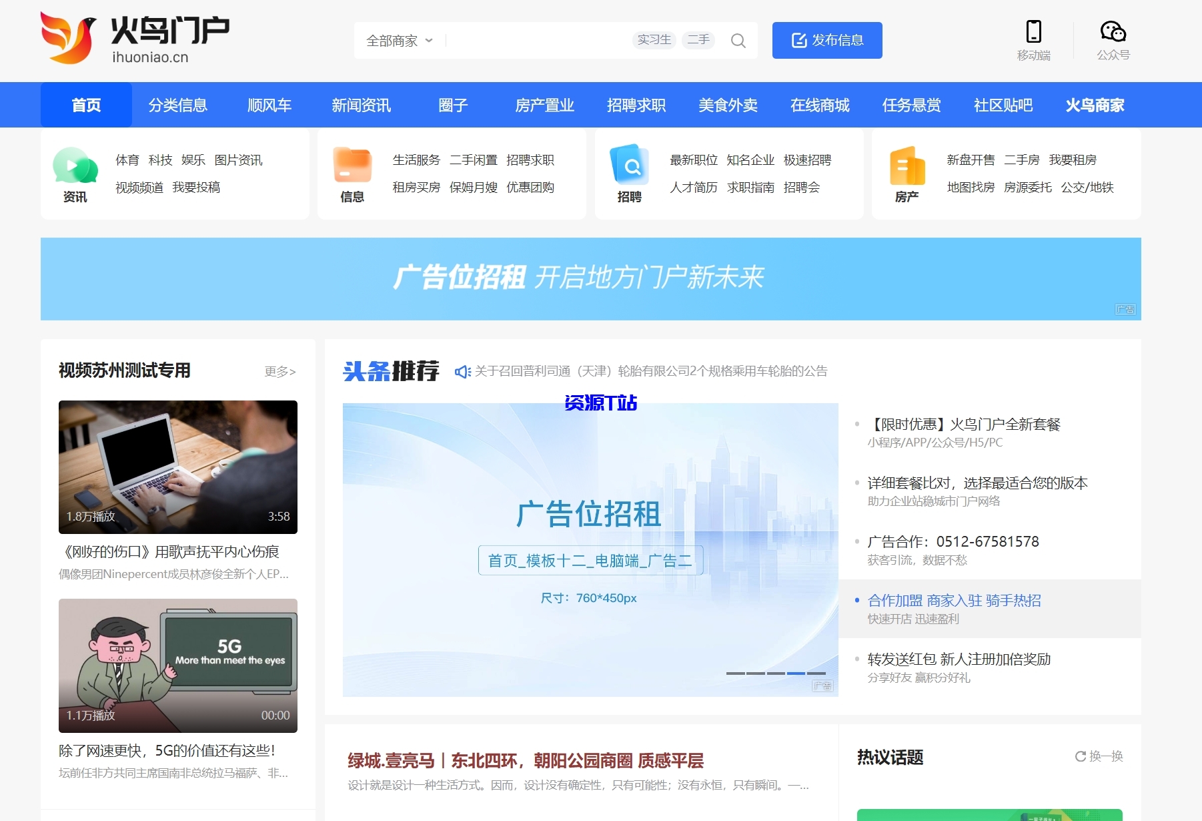The width and height of the screenshot is (1202, 821).
Task: Switch to the 社区贴吧 tab
Action: click(1003, 105)
